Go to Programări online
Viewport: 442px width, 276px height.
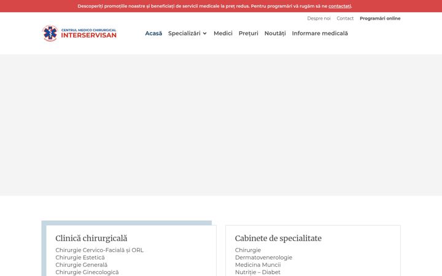point(380,18)
